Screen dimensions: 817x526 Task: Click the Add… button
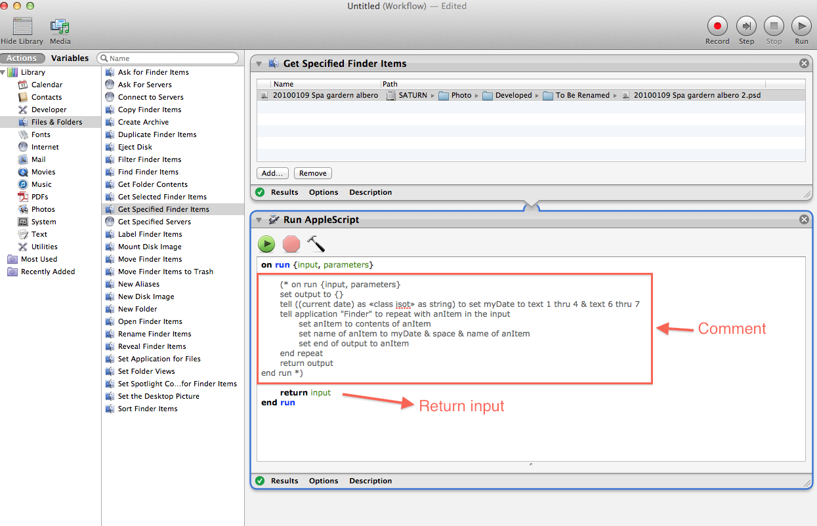pos(272,173)
